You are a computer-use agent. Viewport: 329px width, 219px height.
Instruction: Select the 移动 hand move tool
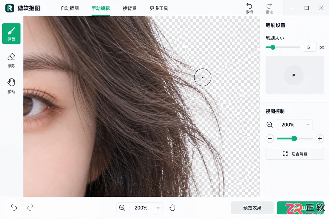(x=11, y=86)
